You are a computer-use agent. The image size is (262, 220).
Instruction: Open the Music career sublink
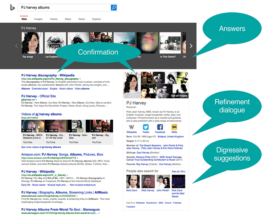coord(39,185)
